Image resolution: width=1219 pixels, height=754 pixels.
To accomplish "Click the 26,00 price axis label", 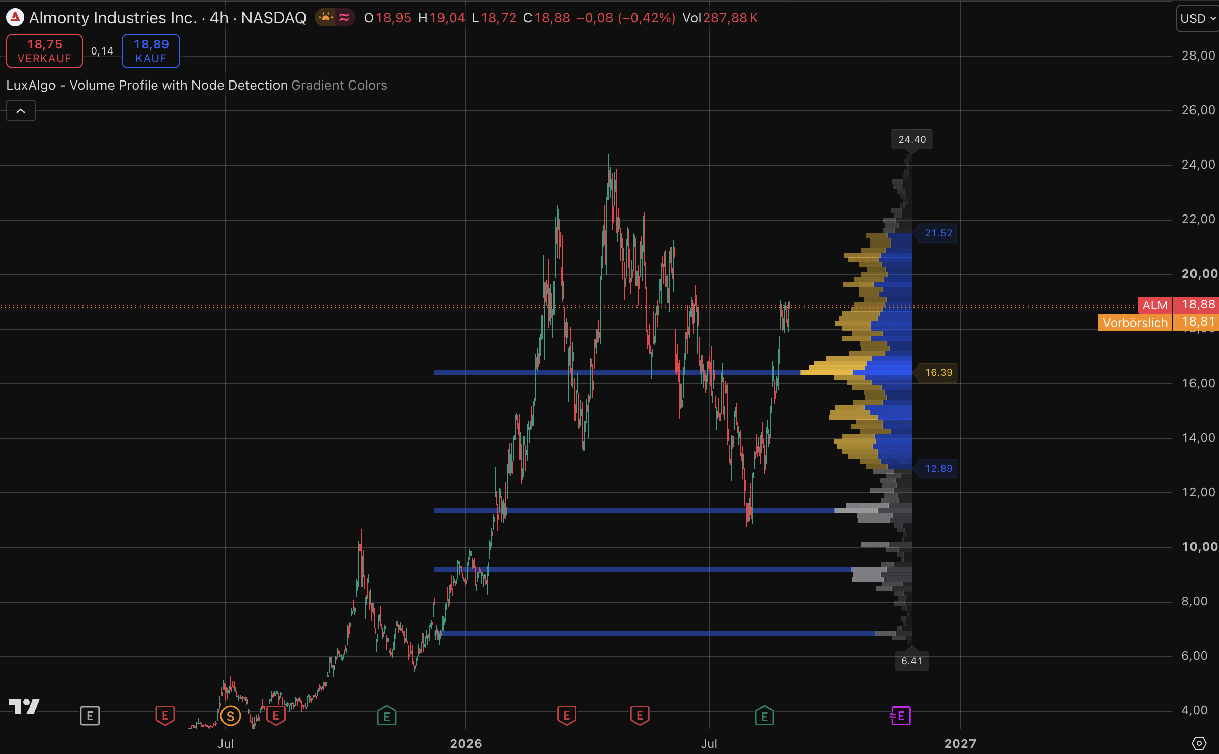I will click(1198, 110).
